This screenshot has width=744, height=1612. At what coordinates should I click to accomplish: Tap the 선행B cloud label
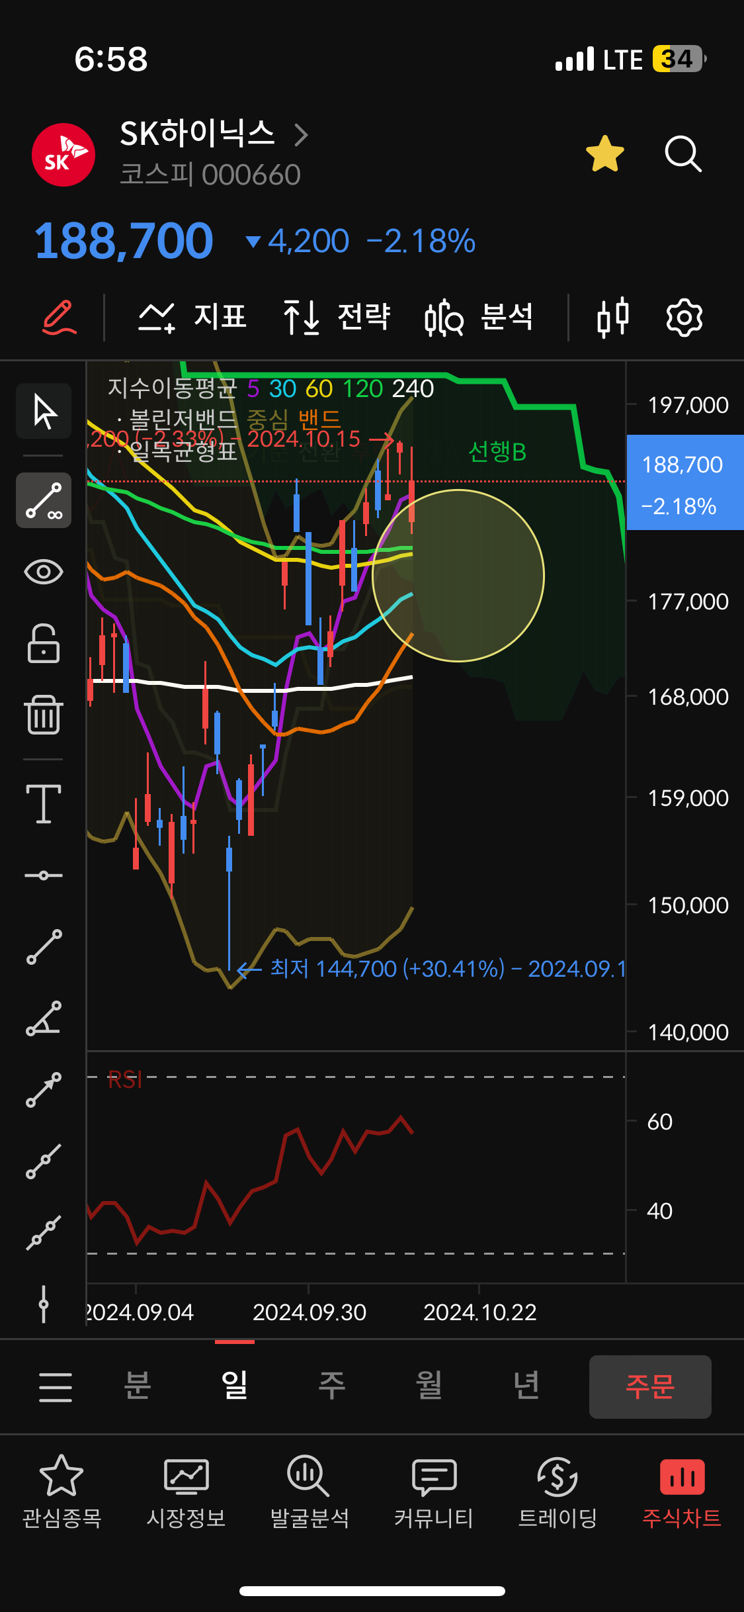point(497,452)
